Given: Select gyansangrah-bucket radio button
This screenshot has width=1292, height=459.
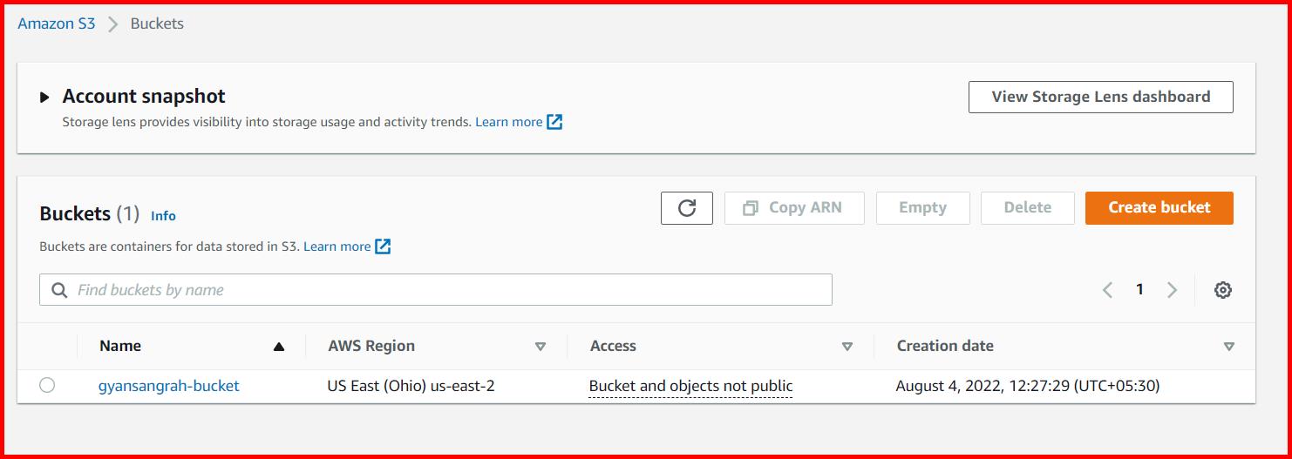Looking at the screenshot, I should (x=47, y=385).
